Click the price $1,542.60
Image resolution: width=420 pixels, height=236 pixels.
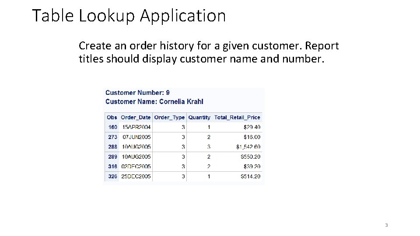pos(248,147)
